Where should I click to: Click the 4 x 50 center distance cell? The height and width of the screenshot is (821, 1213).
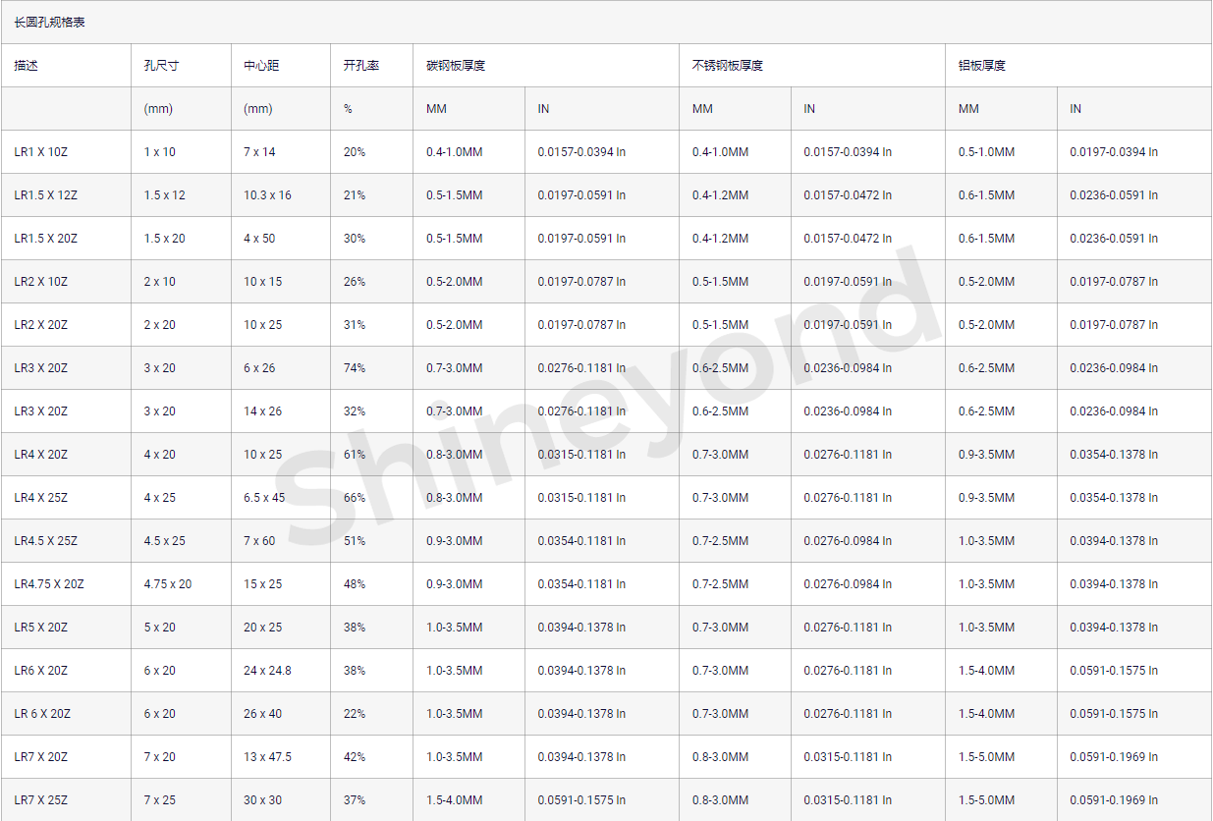pos(259,239)
